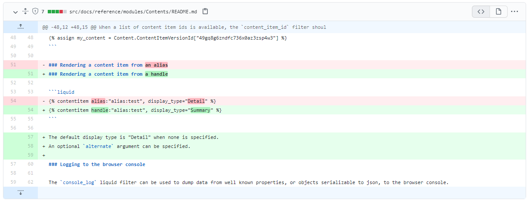
Task: Collapse the README.md file diff chevron
Action: click(15, 11)
